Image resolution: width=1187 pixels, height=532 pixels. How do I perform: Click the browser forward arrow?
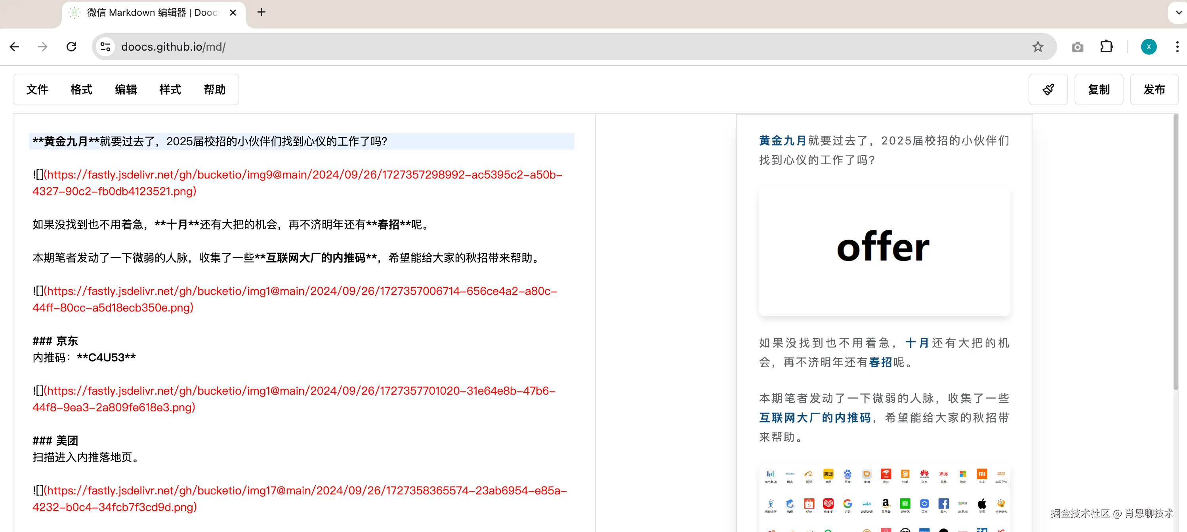click(43, 46)
